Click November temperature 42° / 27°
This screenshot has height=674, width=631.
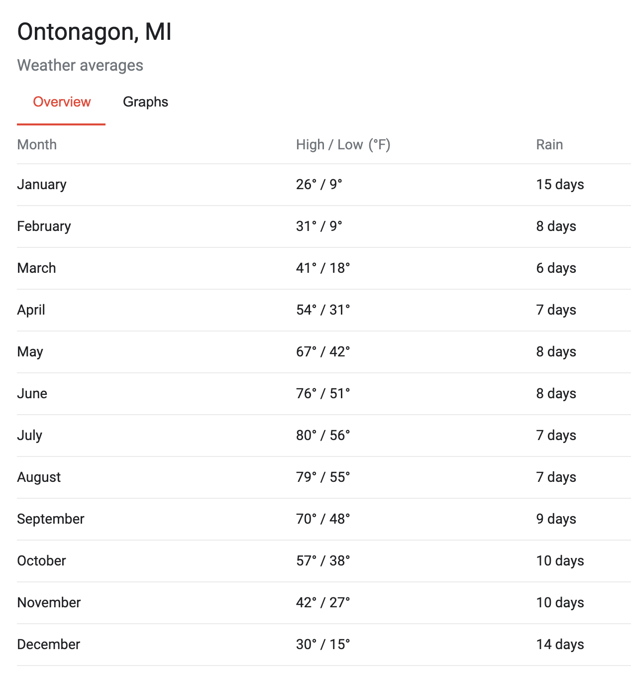click(323, 603)
